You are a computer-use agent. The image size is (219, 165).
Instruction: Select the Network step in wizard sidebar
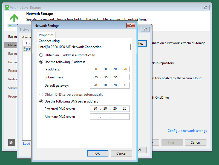tap(11, 45)
